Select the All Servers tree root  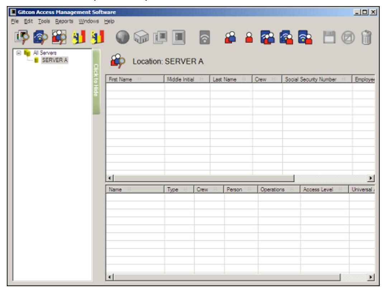[x=45, y=53]
